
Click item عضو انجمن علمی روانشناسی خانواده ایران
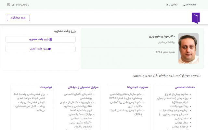[126, 104]
